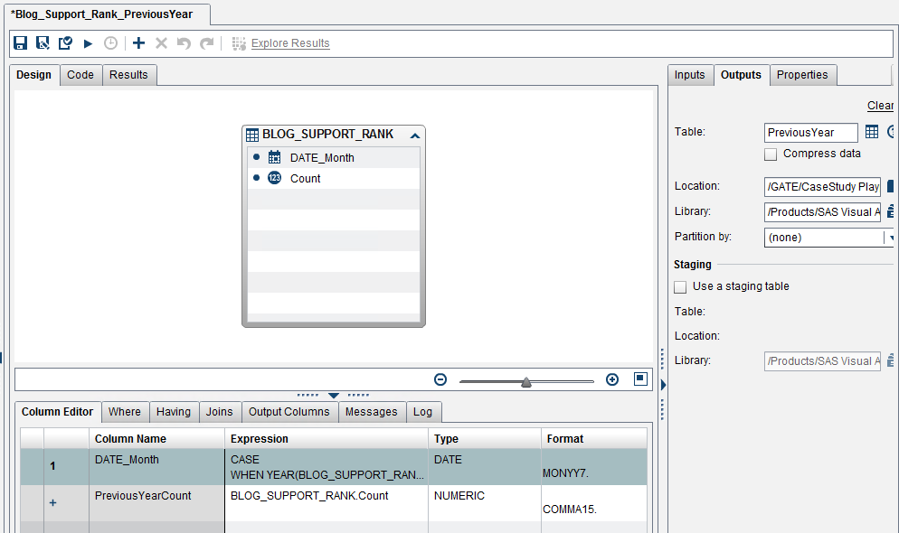The height and width of the screenshot is (533, 899).
Task: Collapse the BLOG_SUPPORT_RANK table box
Action: 415,136
